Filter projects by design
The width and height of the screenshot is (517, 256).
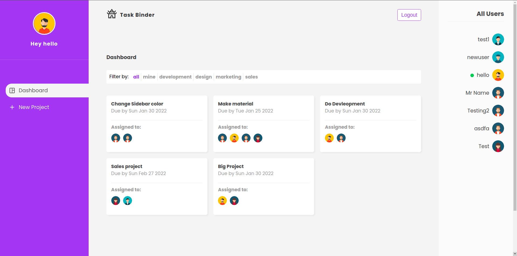[x=203, y=77]
